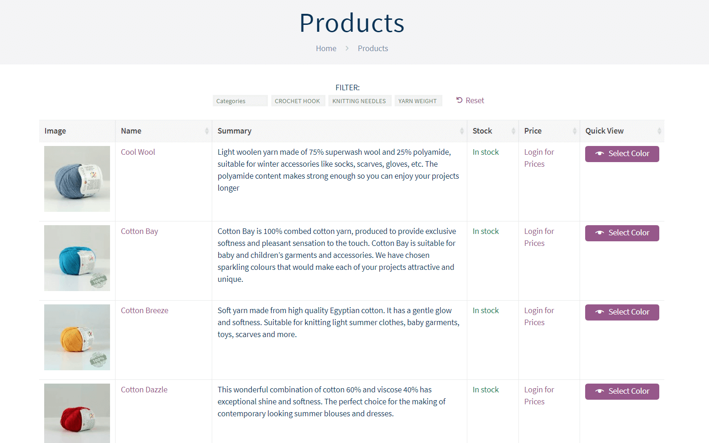This screenshot has width=709, height=443.
Task: Click the Reset filter undo icon
Action: (459, 100)
